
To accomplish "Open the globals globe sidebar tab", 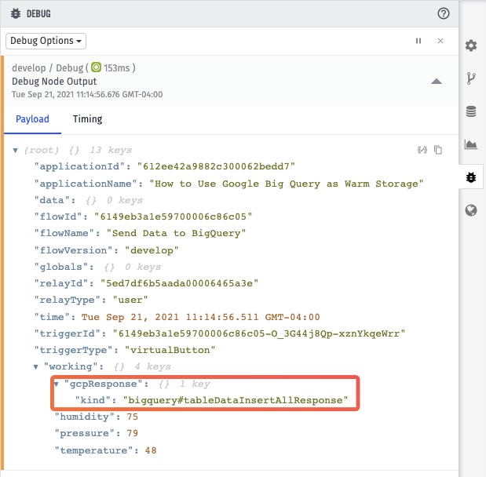I will click(471, 210).
